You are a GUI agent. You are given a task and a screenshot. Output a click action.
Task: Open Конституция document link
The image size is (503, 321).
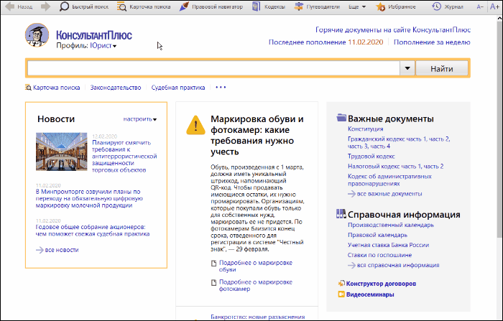(x=365, y=129)
